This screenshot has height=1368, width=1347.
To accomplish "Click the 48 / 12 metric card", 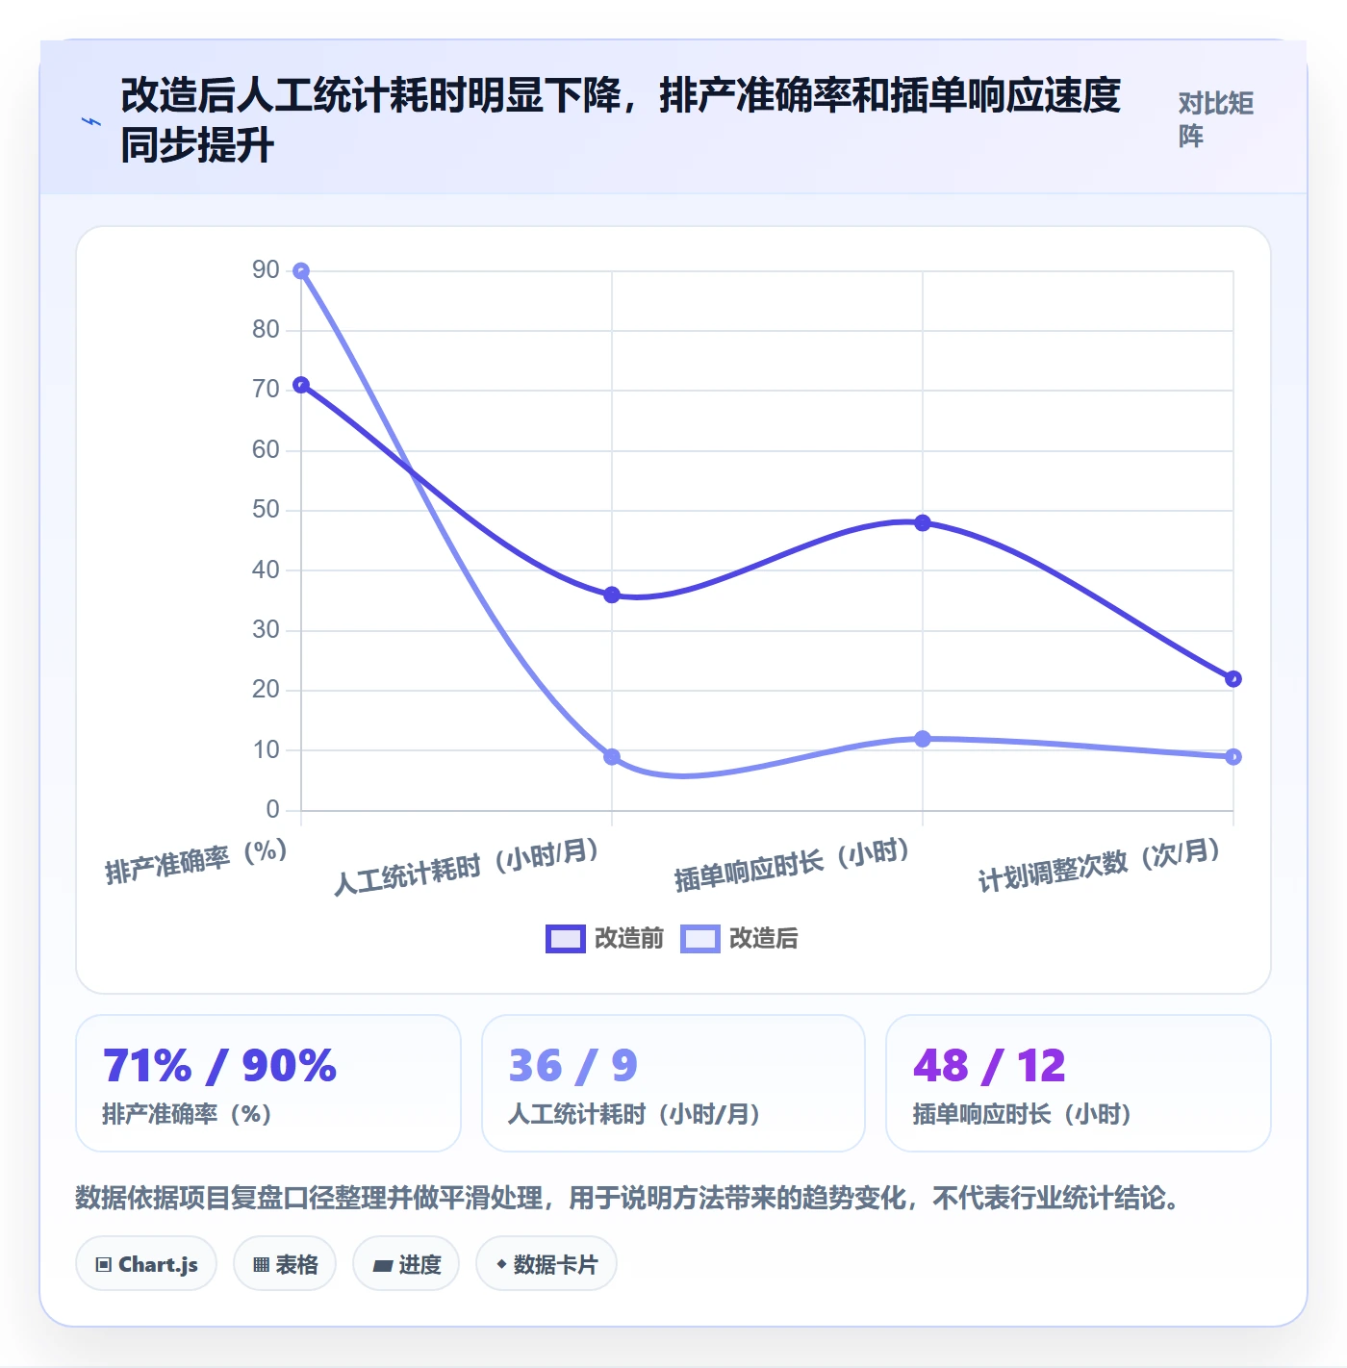I will (1079, 1083).
